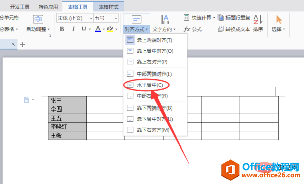Close the current document tab
Image resolution: width=304 pixels, height=184 pixels.
pos(13,44)
